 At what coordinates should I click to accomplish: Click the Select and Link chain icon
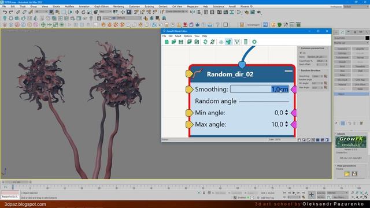coord(18,12)
